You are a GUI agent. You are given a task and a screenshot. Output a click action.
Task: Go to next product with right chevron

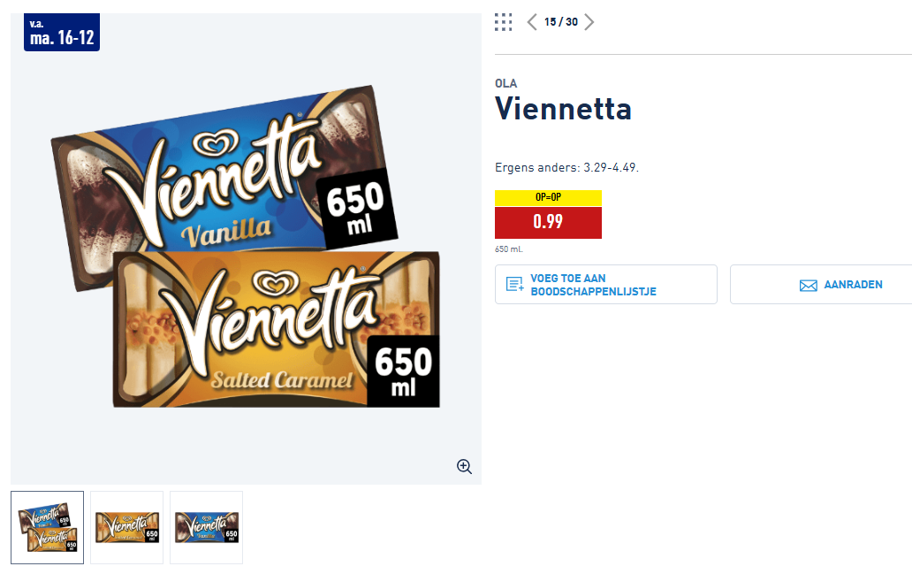[x=589, y=22]
